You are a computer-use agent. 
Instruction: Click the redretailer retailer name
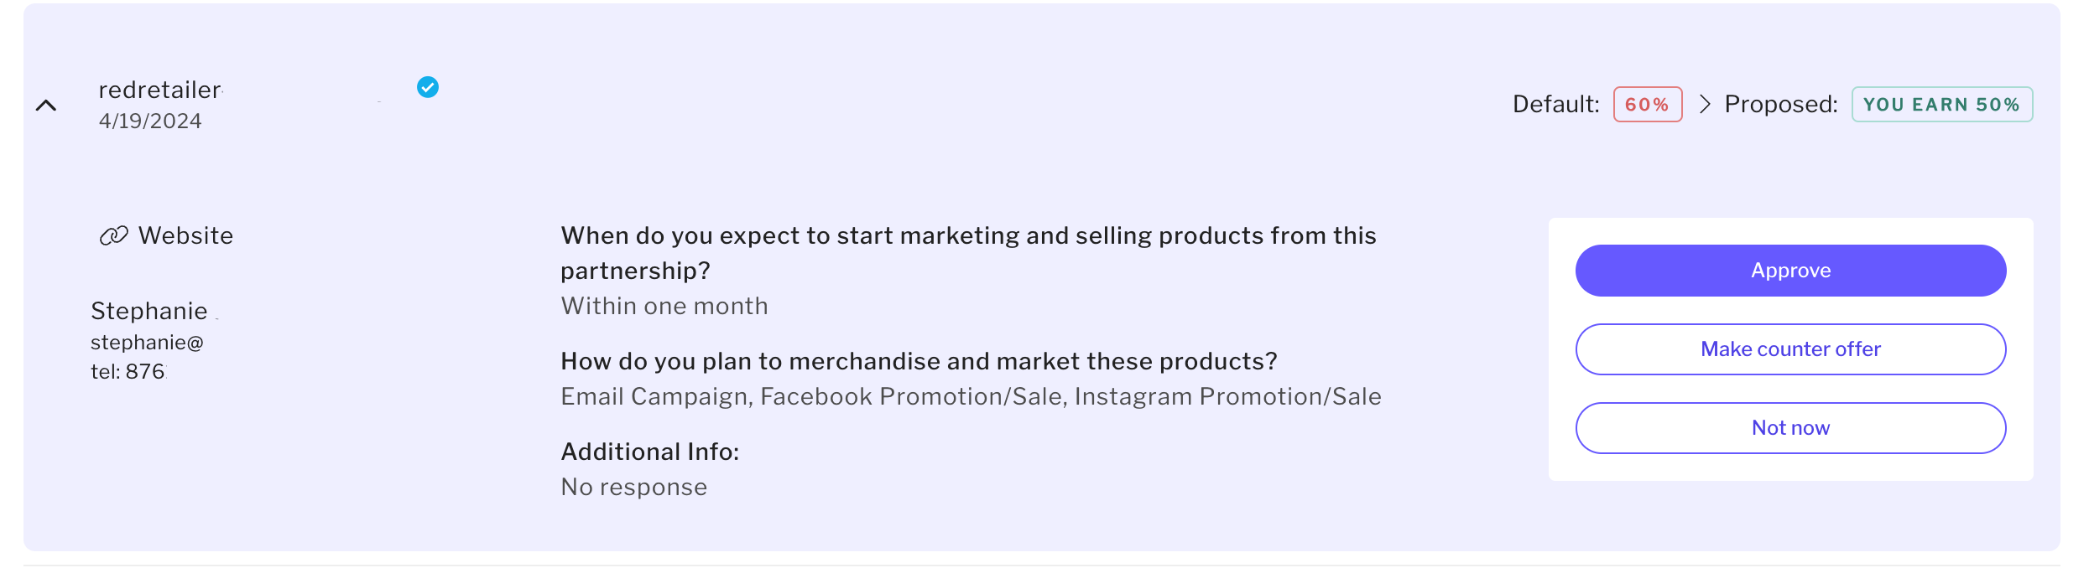tap(159, 90)
